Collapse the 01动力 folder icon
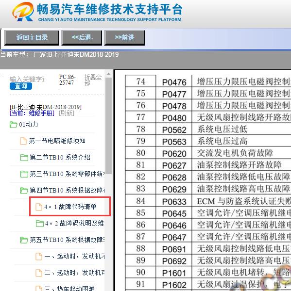291x291 pixels. [14, 125]
